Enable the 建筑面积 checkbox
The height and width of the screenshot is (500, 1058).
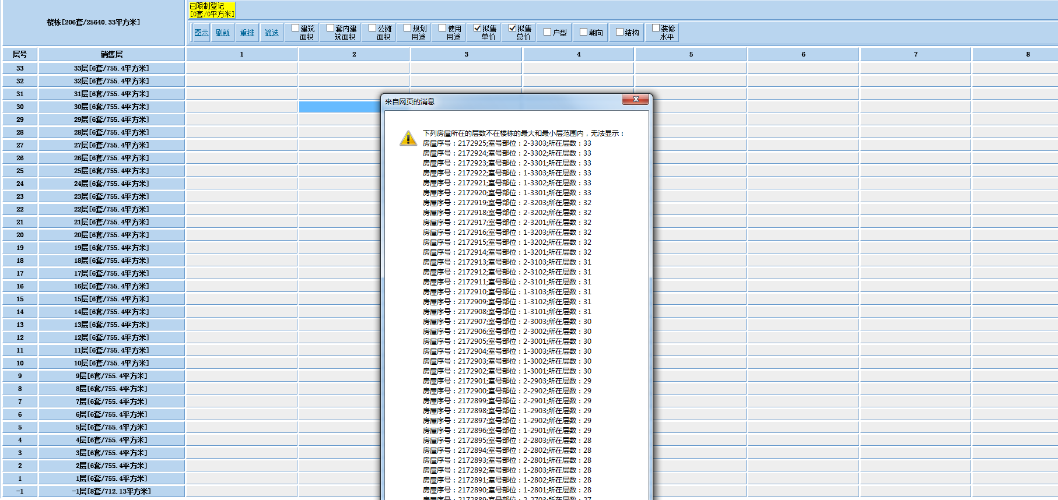click(x=296, y=28)
